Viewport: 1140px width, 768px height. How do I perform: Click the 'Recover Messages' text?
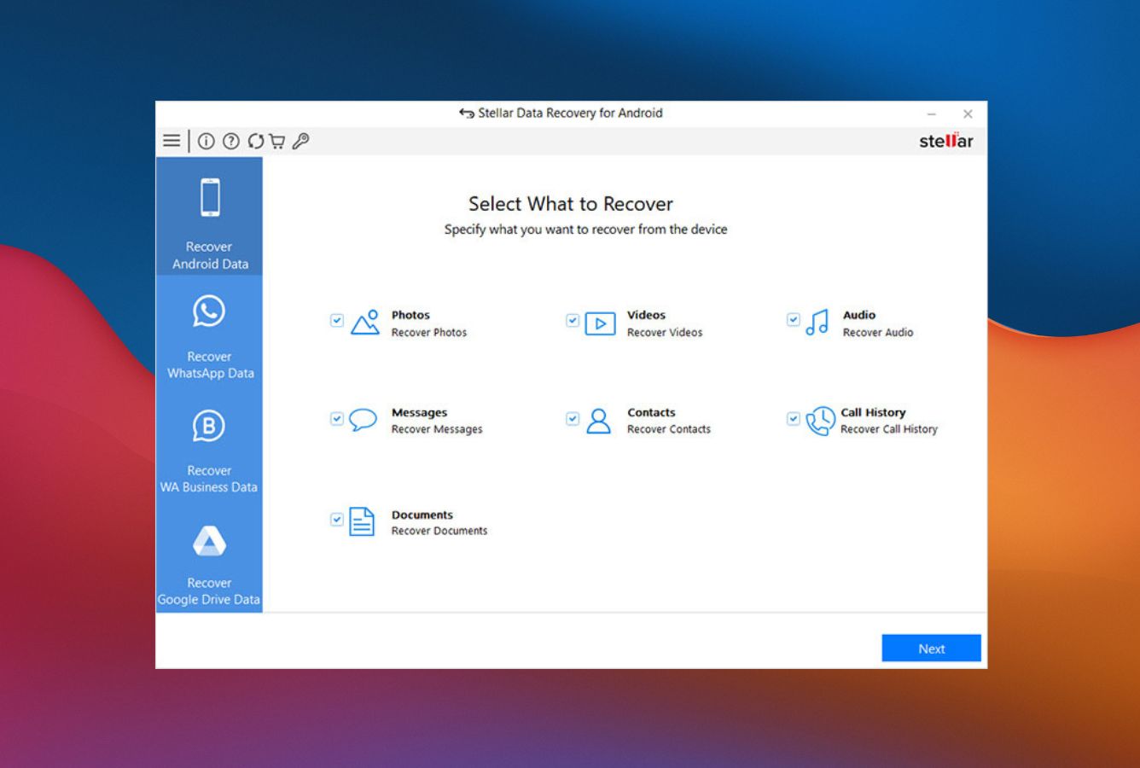point(437,429)
